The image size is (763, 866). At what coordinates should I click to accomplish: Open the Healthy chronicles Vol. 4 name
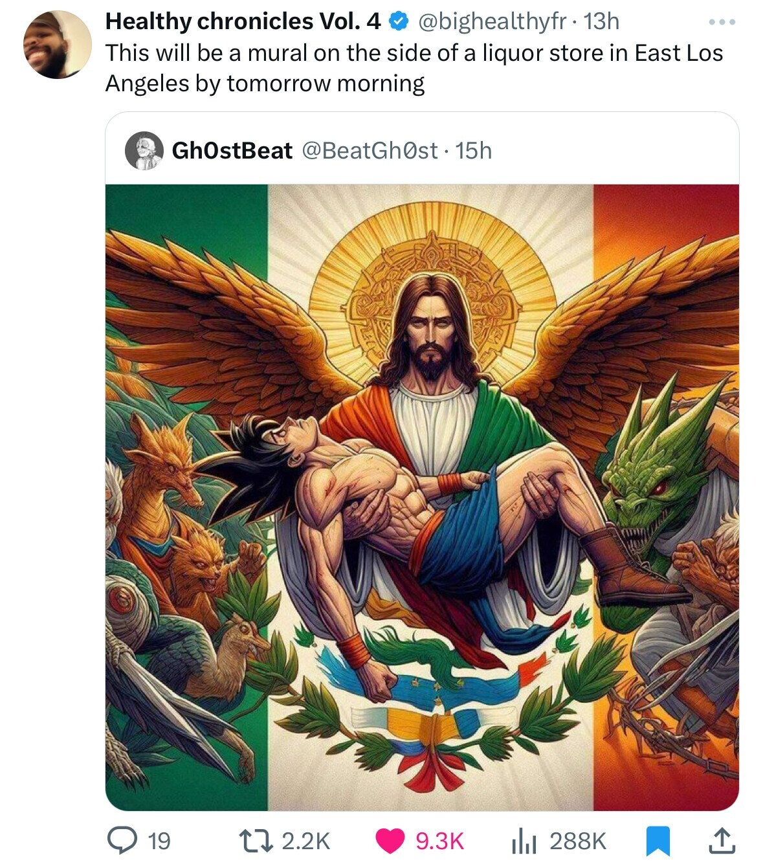pos(243,21)
